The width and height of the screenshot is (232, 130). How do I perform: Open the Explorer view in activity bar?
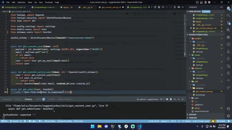pyautogui.click(x=228, y=8)
